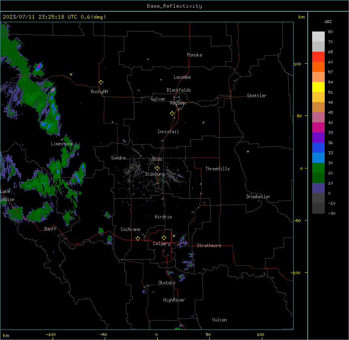Click the Ponoka label
Screen dimensions: 349x340
click(194, 55)
